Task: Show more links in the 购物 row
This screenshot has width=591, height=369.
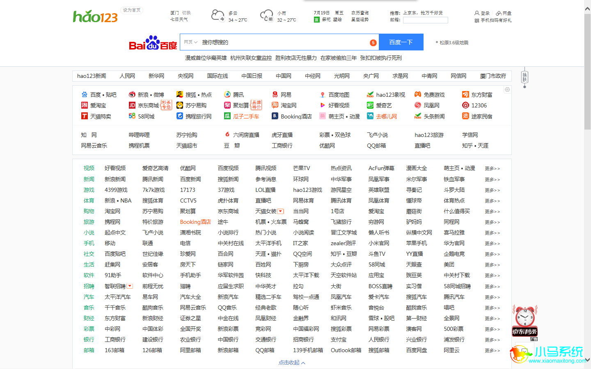Action: coord(492,212)
